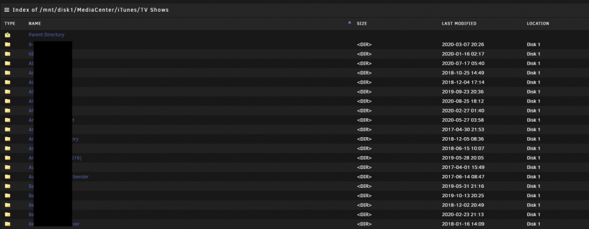Select folder icon of row dated 2017-04-30 21:53
The width and height of the screenshot is (589, 229).
coord(8,130)
